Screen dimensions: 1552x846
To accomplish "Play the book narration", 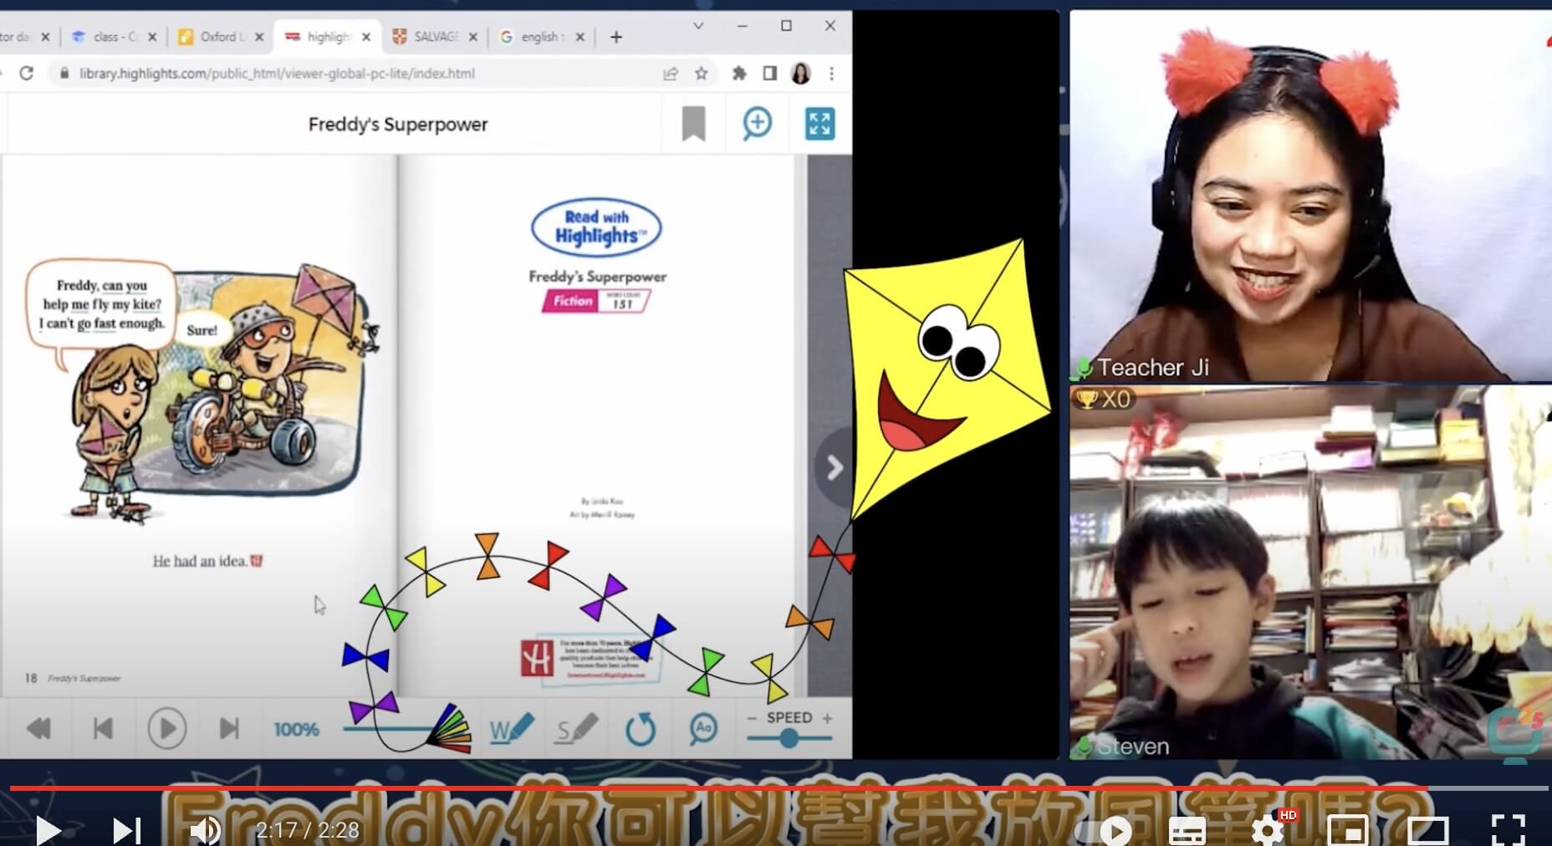I will pos(166,729).
